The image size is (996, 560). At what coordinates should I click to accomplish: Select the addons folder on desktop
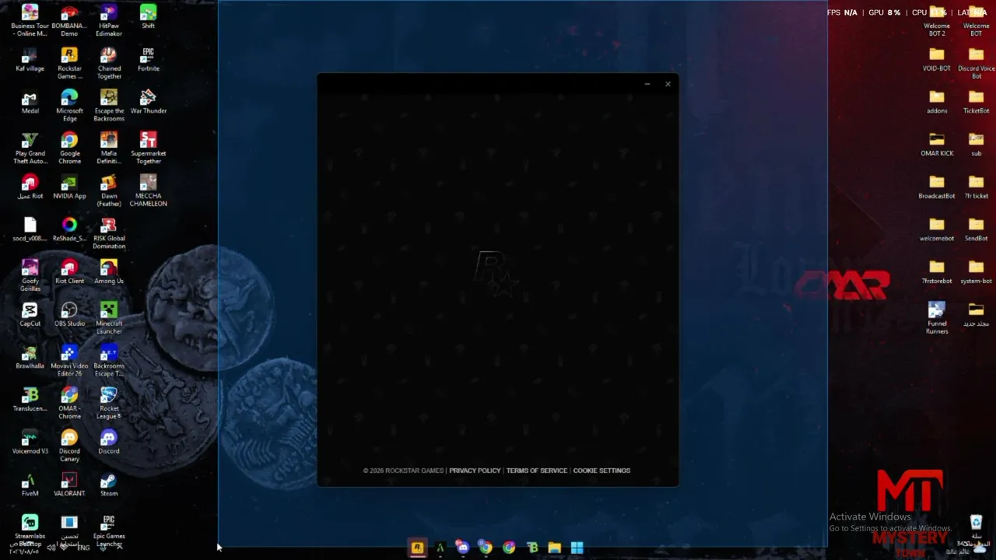[937, 102]
